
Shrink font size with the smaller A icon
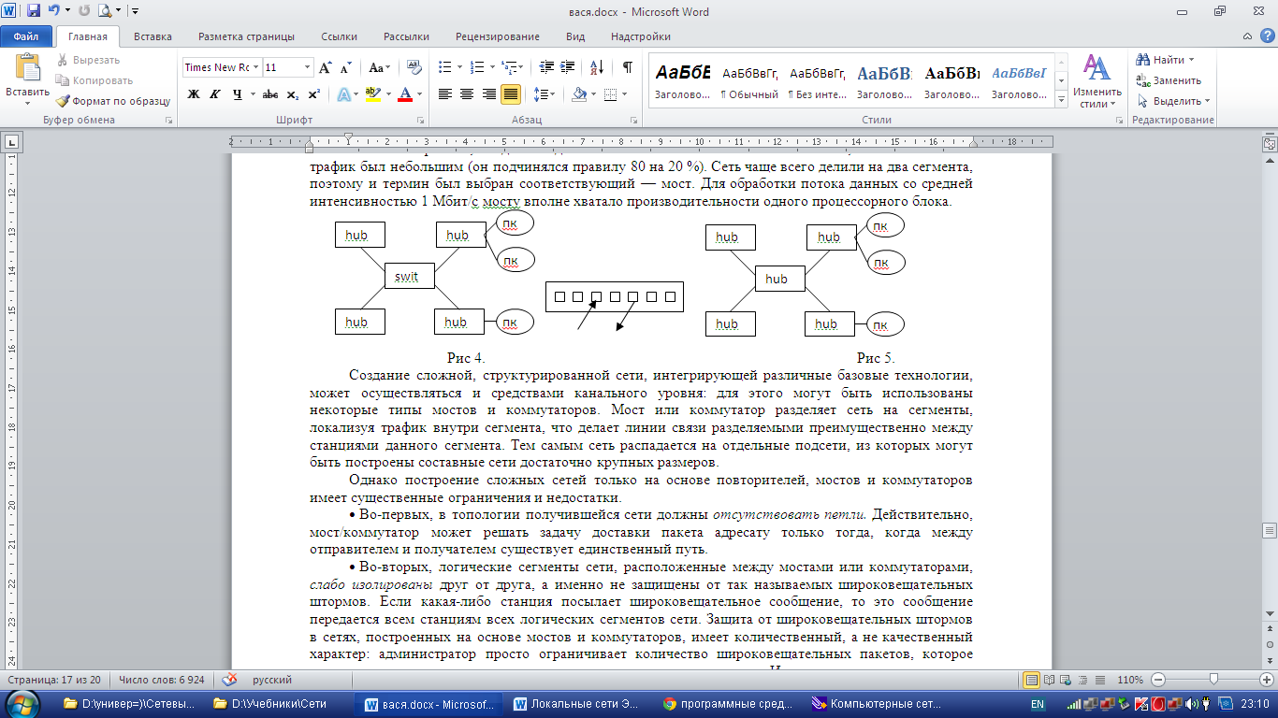tap(345, 67)
